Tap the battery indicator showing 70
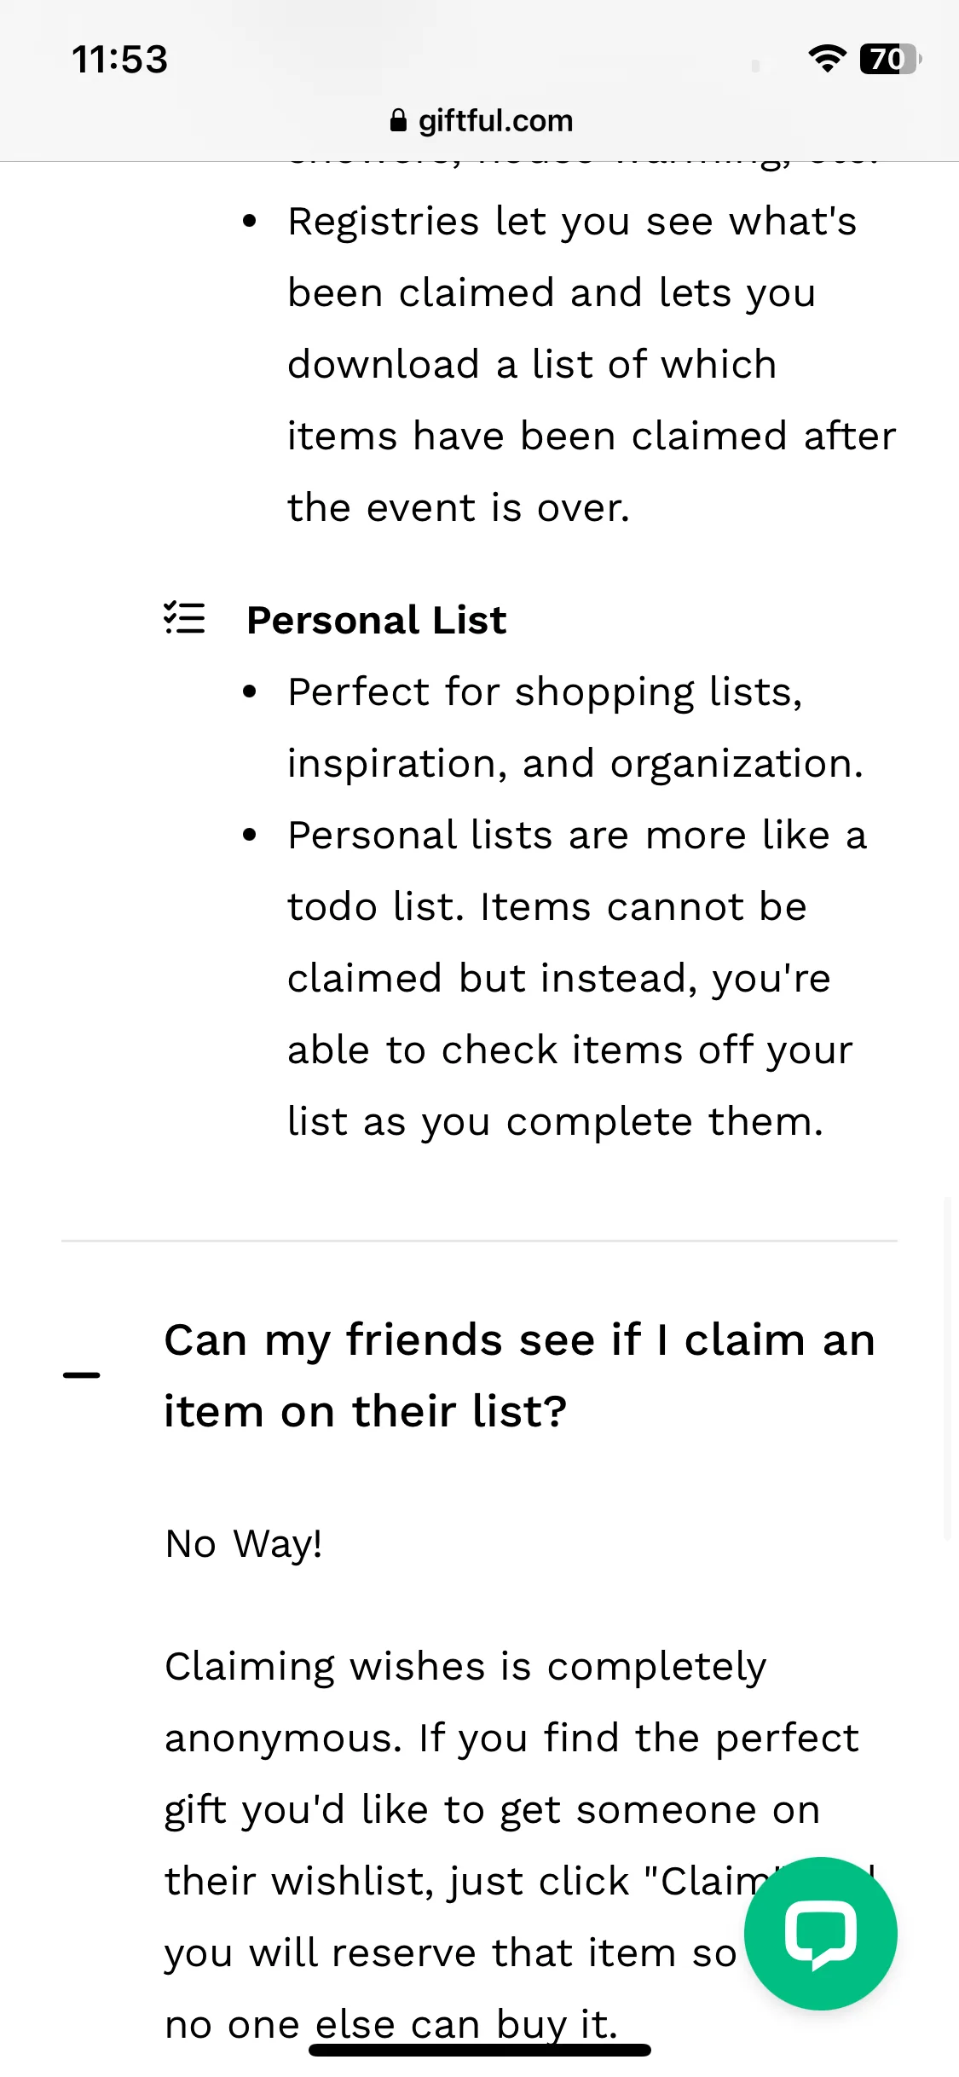The width and height of the screenshot is (959, 2077). [891, 59]
